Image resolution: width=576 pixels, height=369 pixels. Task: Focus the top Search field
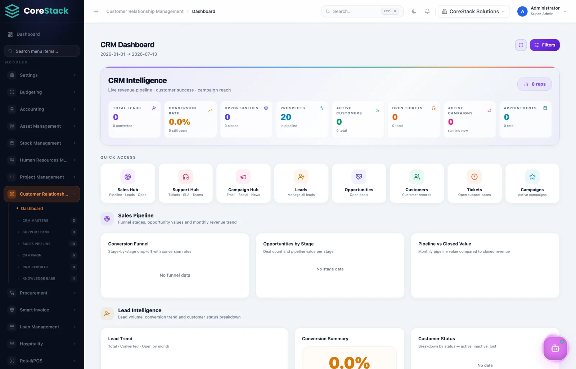click(x=362, y=12)
